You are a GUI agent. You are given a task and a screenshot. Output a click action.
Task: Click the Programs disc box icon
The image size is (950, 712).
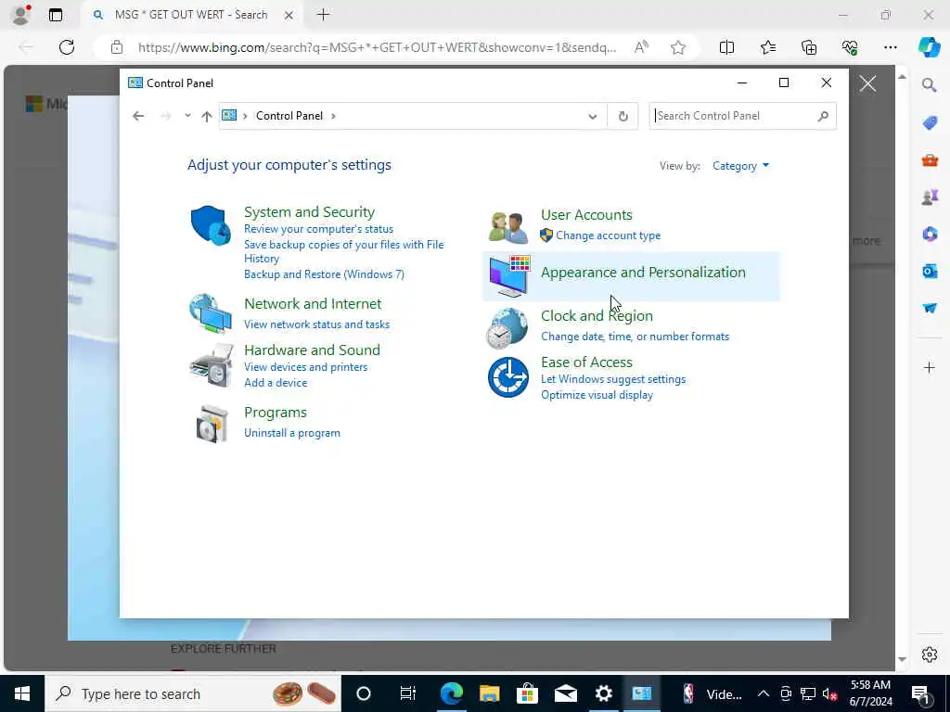(212, 423)
